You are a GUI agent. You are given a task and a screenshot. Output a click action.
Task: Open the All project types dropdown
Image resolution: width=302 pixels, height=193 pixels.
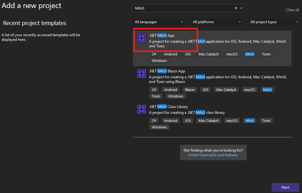click(274, 22)
